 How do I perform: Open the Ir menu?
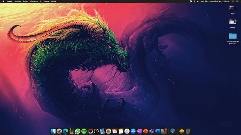tap(41, 1)
